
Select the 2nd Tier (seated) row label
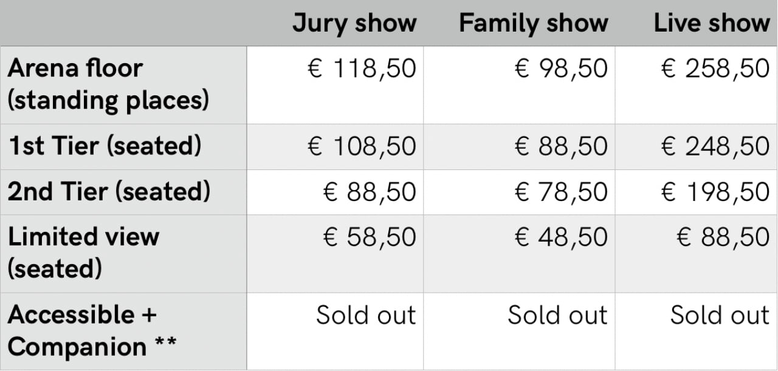coord(109,192)
